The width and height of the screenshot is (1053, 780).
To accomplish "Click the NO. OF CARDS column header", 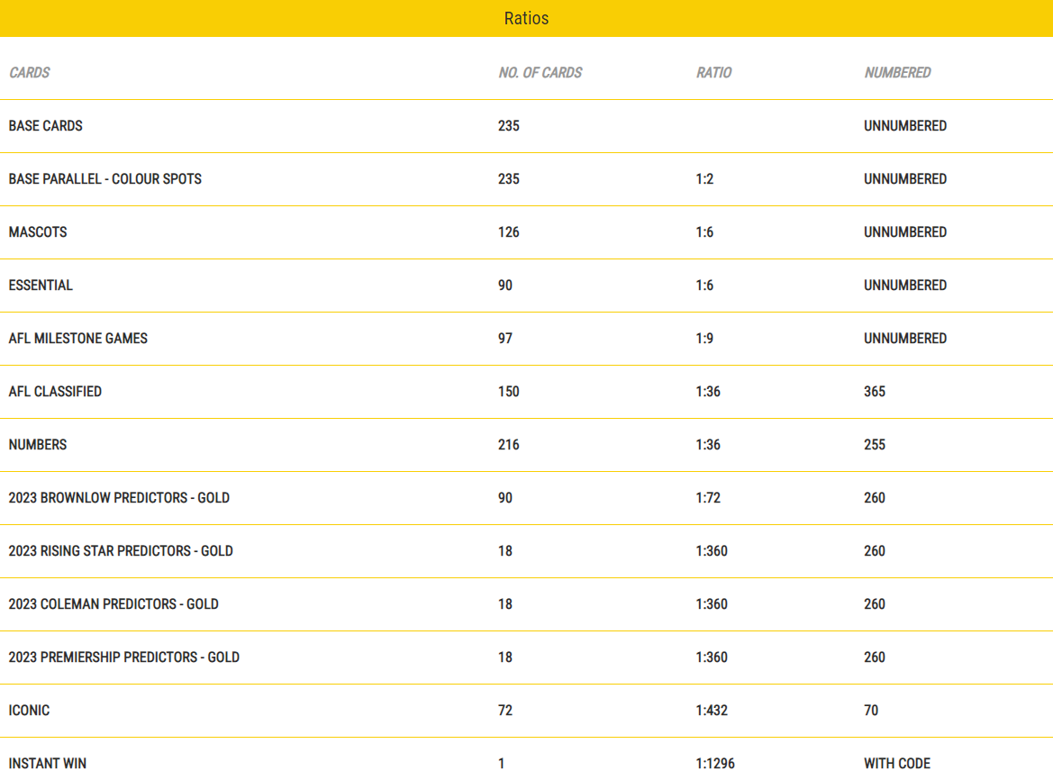I will [x=540, y=72].
